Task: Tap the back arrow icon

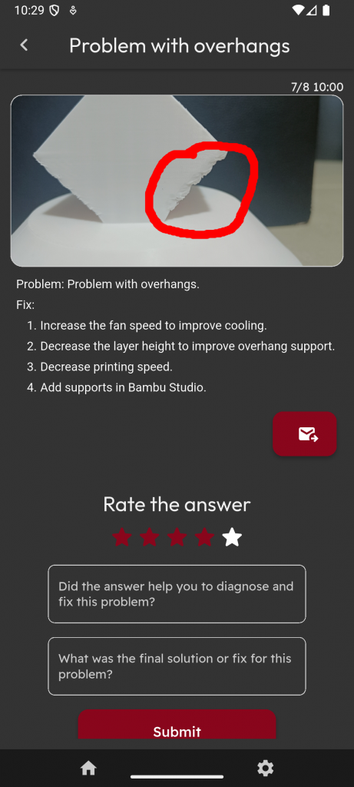Action: pos(24,45)
